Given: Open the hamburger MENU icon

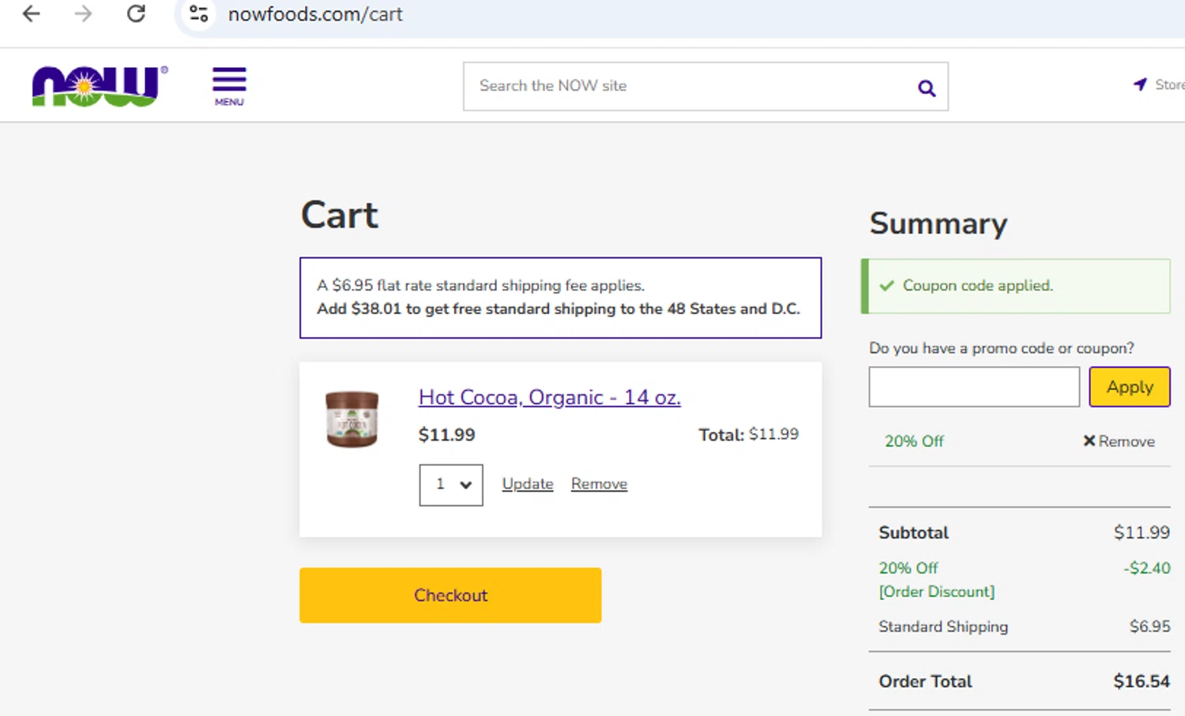Looking at the screenshot, I should 229,86.
